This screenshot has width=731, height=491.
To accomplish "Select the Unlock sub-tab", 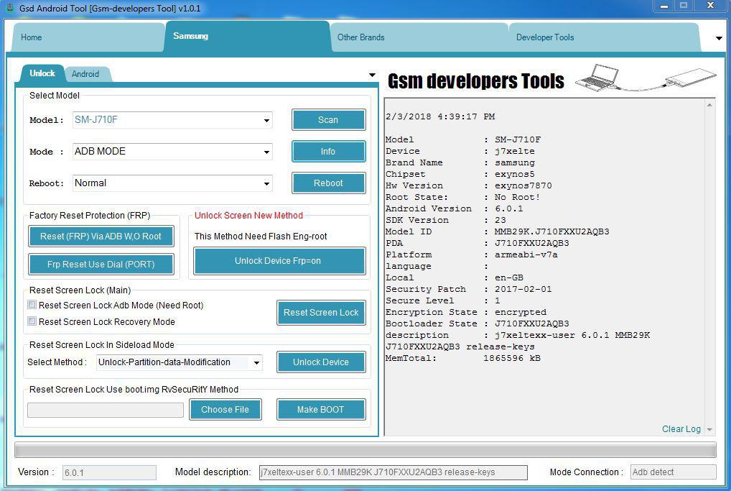I will click(42, 73).
